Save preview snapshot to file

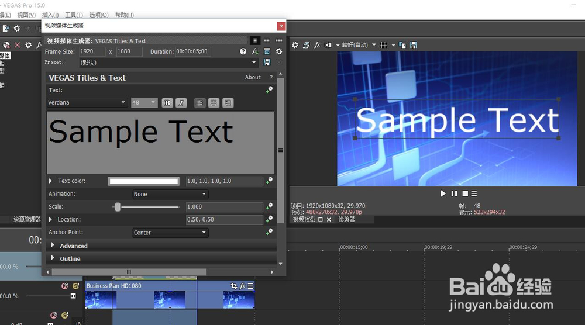[x=414, y=45]
